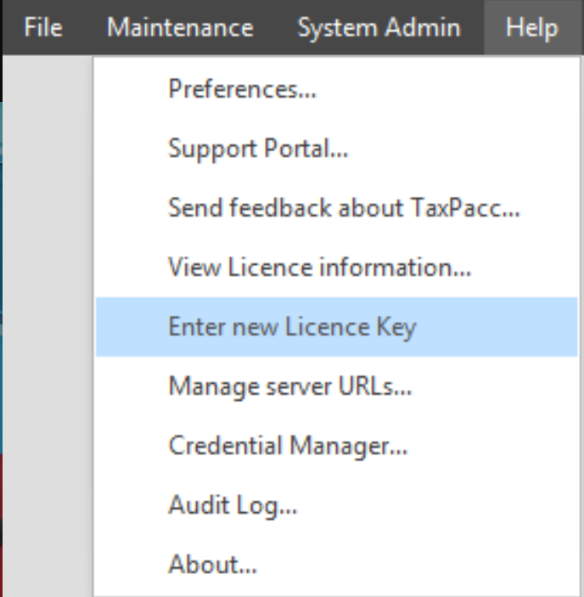The width and height of the screenshot is (584, 597).
Task: Select View Licence information...
Action: tap(337, 268)
